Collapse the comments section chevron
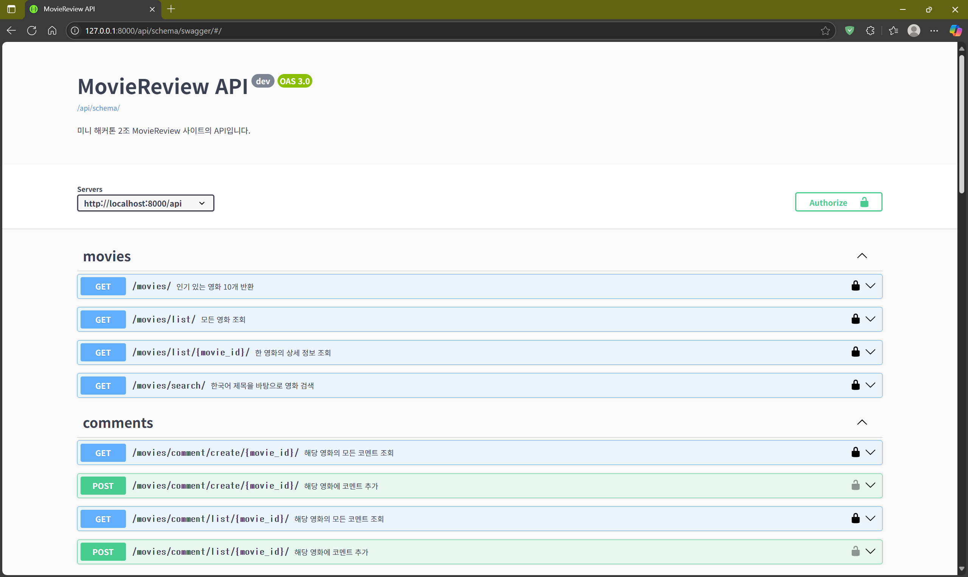The image size is (968, 577). 862,422
